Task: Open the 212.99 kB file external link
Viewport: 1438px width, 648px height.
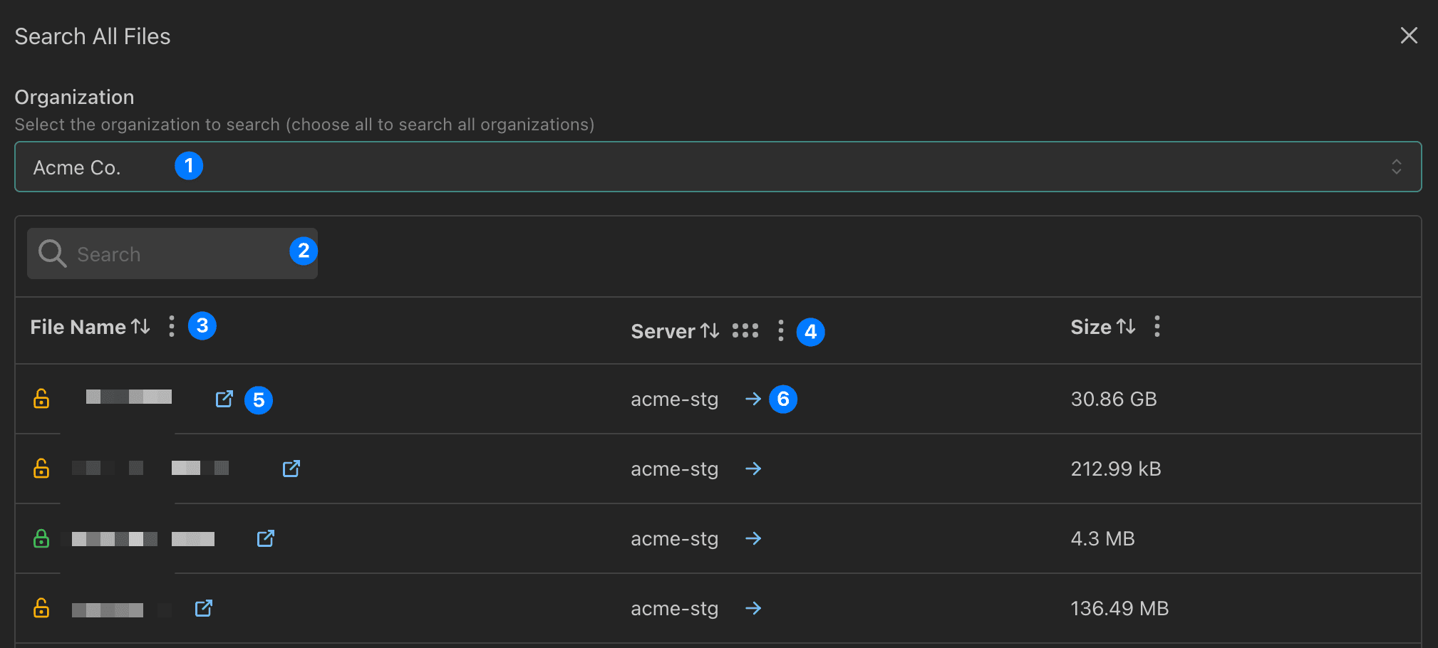Action: (x=291, y=469)
